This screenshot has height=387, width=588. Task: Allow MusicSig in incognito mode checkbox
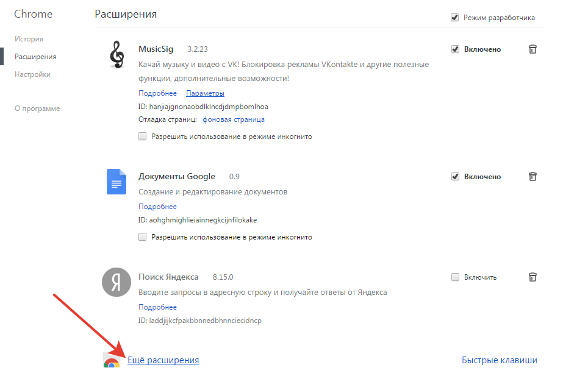coord(143,137)
